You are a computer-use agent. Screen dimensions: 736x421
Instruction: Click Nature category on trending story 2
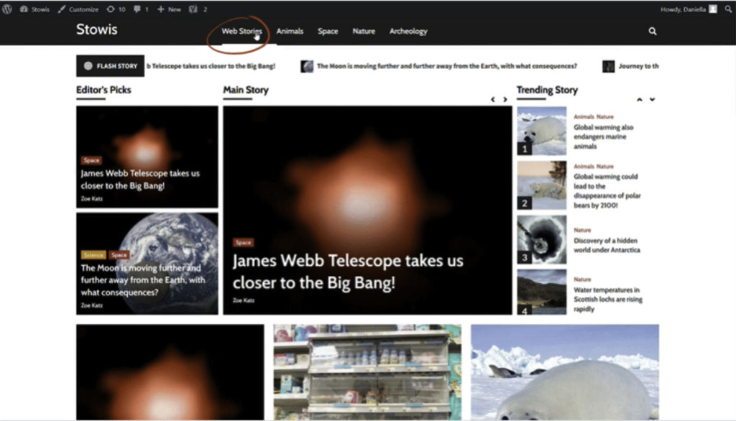(605, 166)
